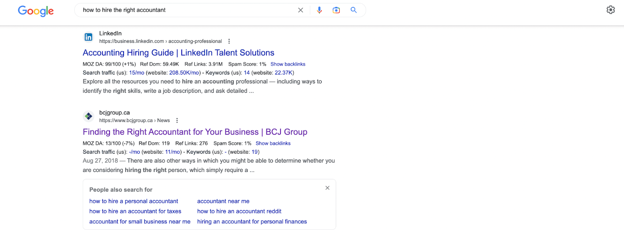
Task: Open search by image camera icon
Action: pos(336,10)
